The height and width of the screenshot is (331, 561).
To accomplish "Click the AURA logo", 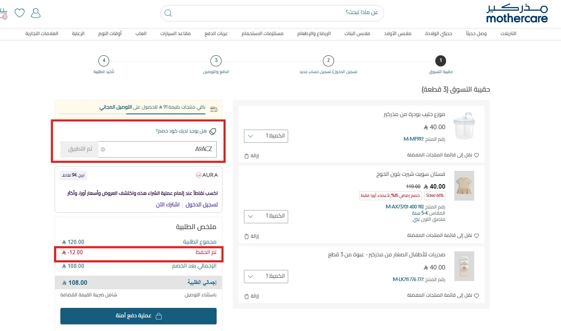I will coord(207,175).
